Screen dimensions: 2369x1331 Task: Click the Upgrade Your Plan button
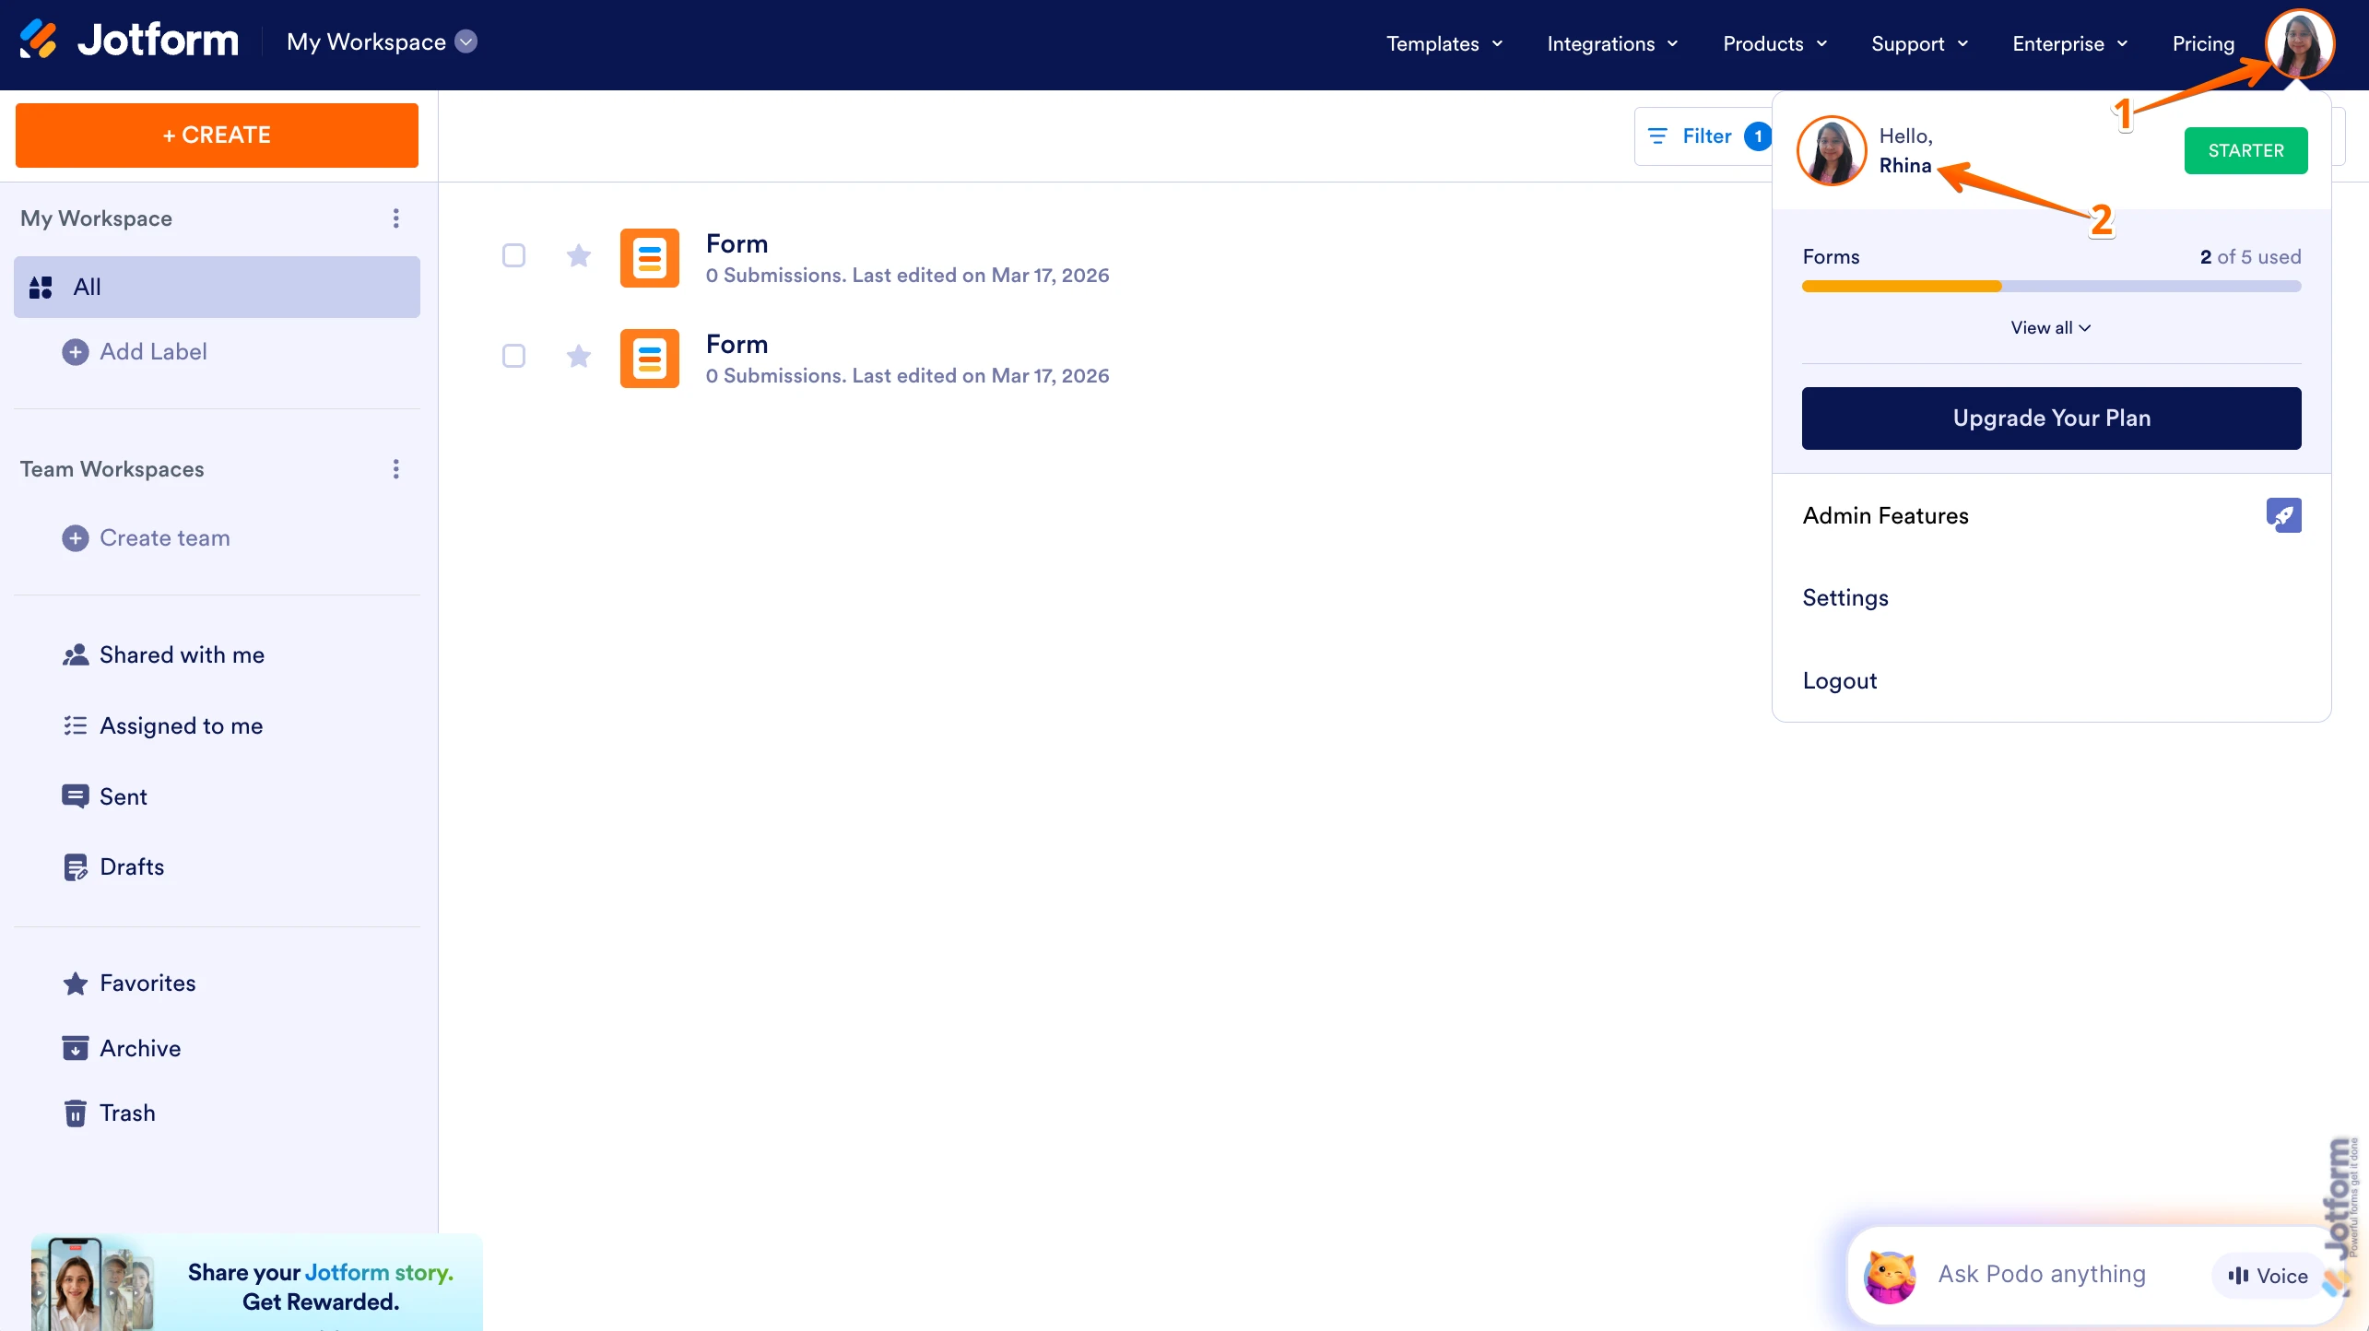tap(2051, 418)
